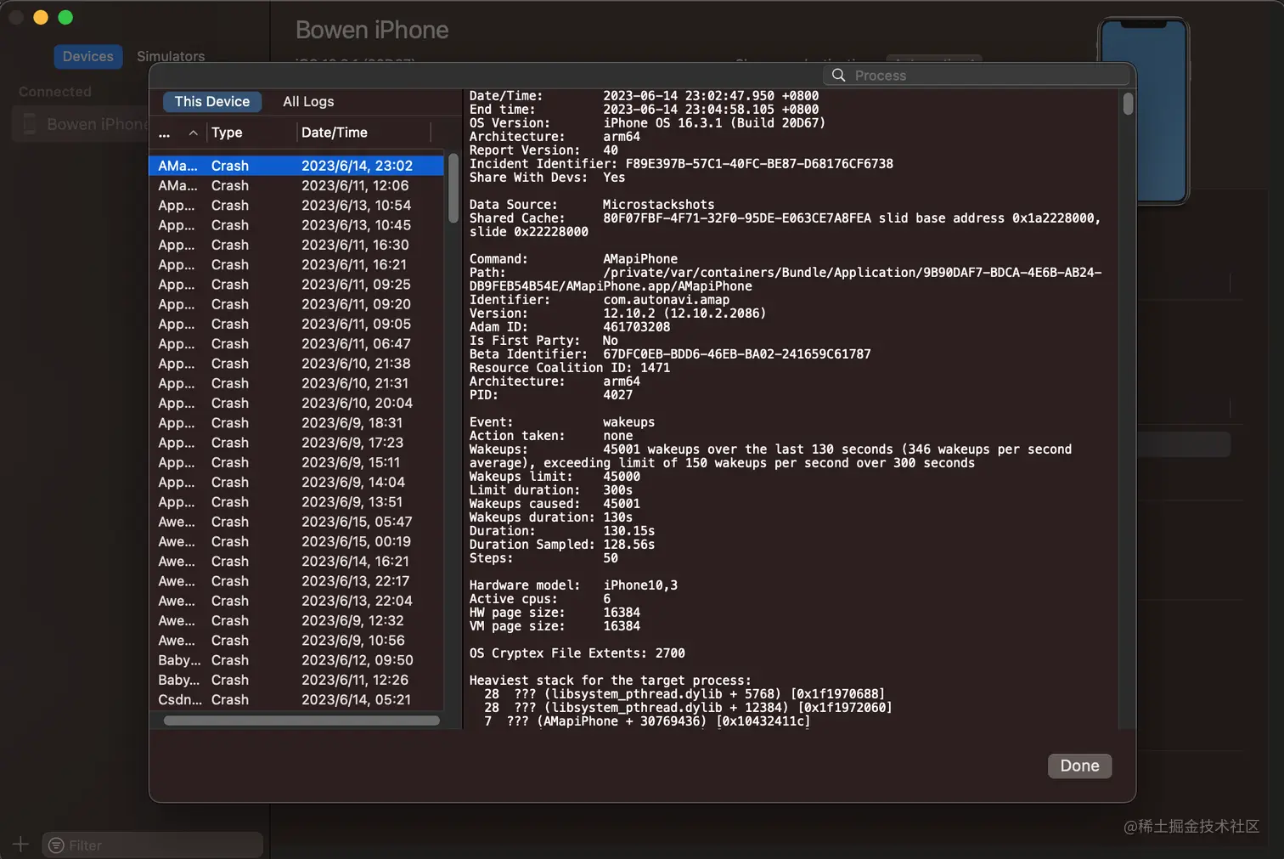This screenshot has width=1284, height=859.
Task: Click the Incident Identifier line in report
Action: click(681, 164)
